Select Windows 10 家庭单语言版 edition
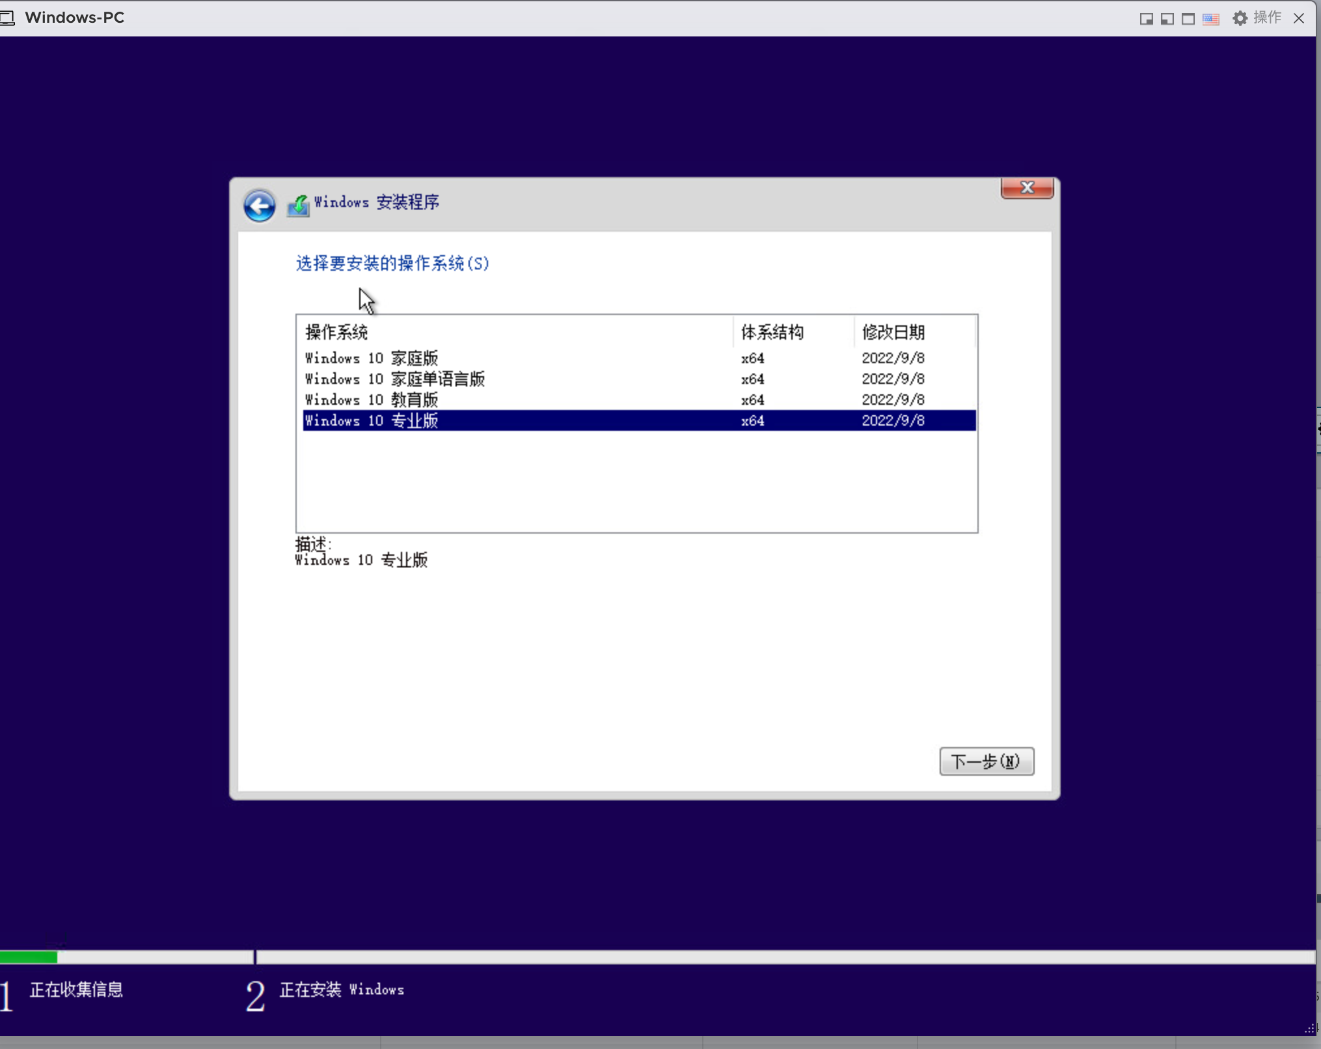This screenshot has height=1049, width=1321. click(395, 379)
